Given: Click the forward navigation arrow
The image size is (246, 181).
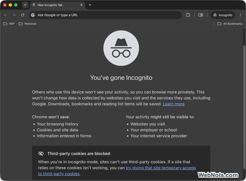Looking at the screenshot, I should tap(14, 15).
